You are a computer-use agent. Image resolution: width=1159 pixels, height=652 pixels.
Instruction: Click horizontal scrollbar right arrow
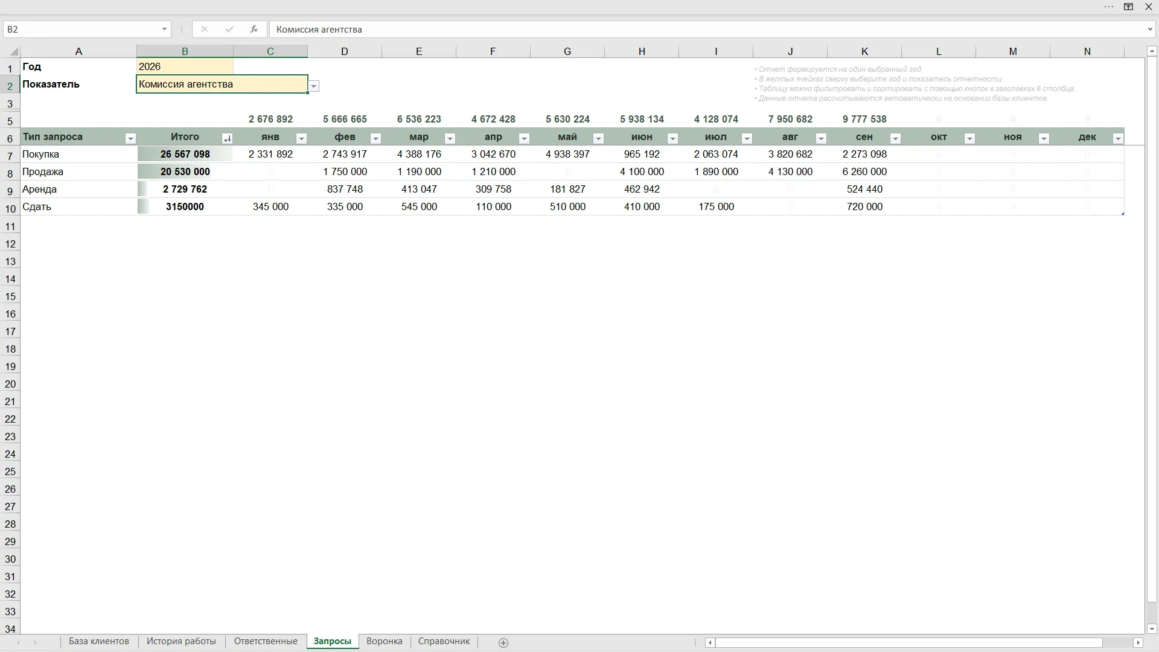(1138, 643)
